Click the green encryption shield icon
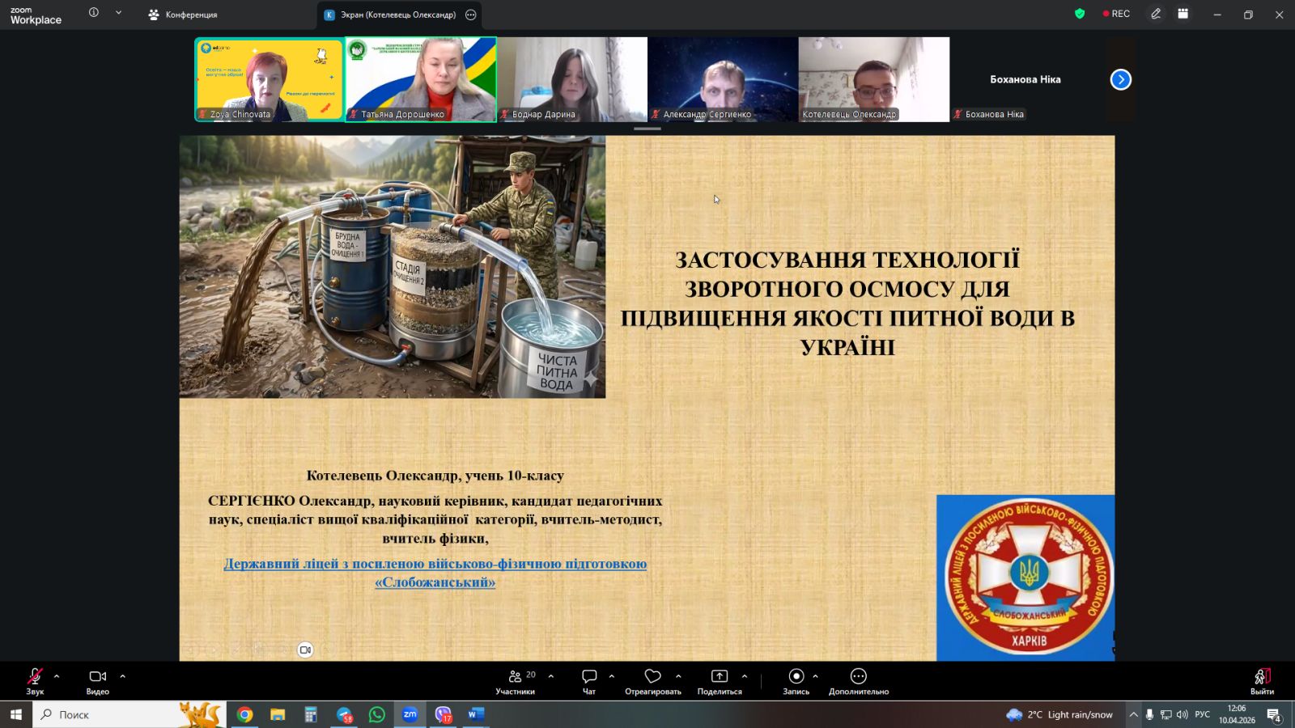This screenshot has width=1295, height=728. pyautogui.click(x=1079, y=14)
